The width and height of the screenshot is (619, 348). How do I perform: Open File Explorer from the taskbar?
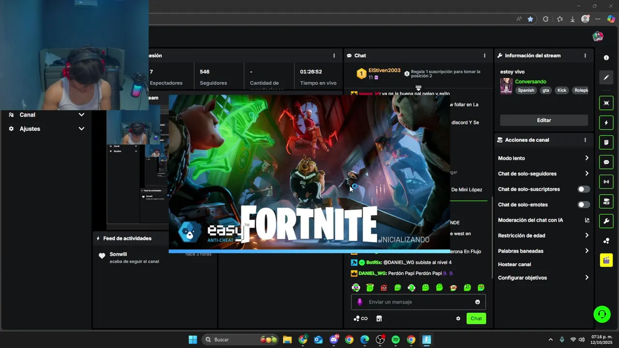[x=287, y=340]
